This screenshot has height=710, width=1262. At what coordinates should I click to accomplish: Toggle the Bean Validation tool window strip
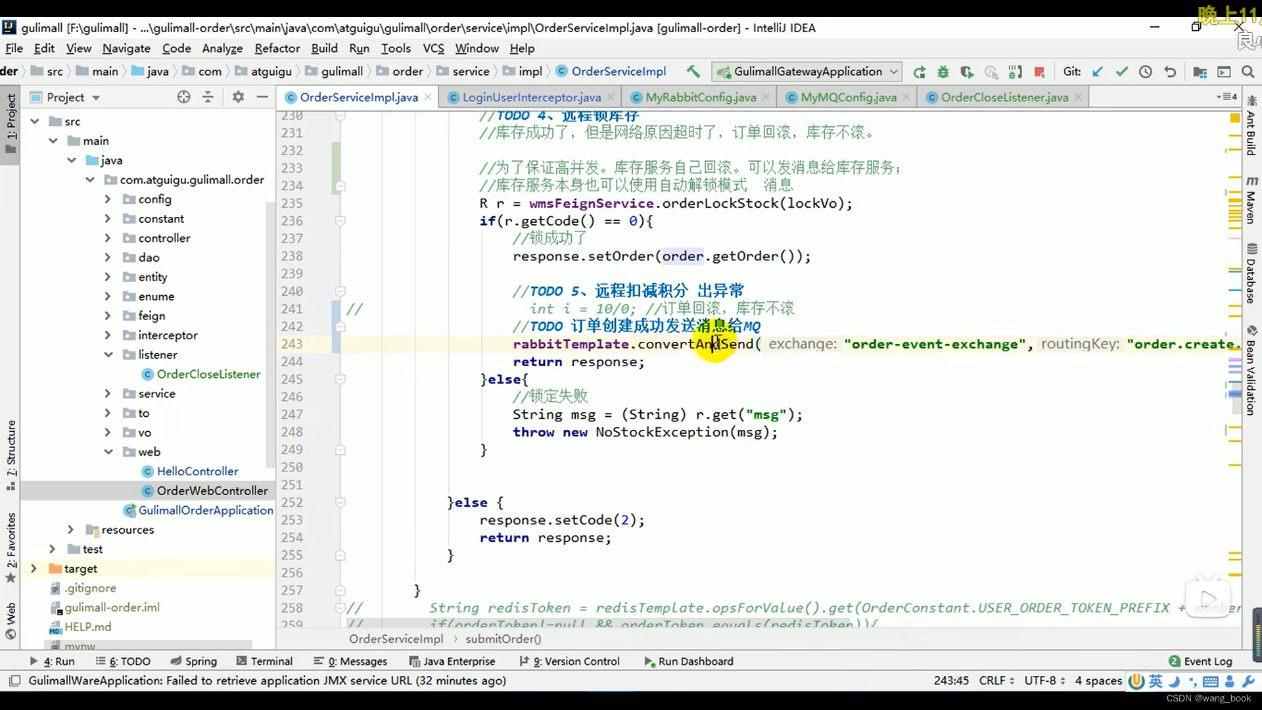point(1251,369)
